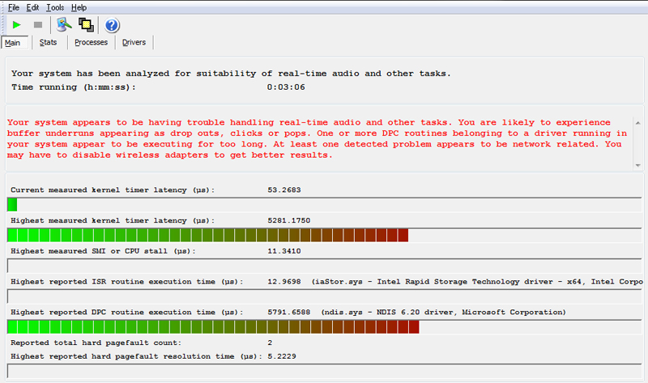Stop monitoring with the gray stop button
Viewport: 648px width, 383px height.
38,25
